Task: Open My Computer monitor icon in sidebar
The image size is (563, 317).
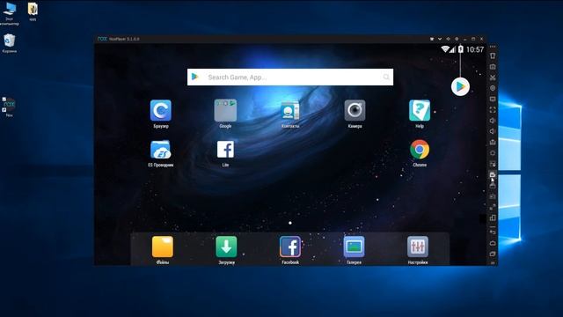Action: tap(493, 99)
